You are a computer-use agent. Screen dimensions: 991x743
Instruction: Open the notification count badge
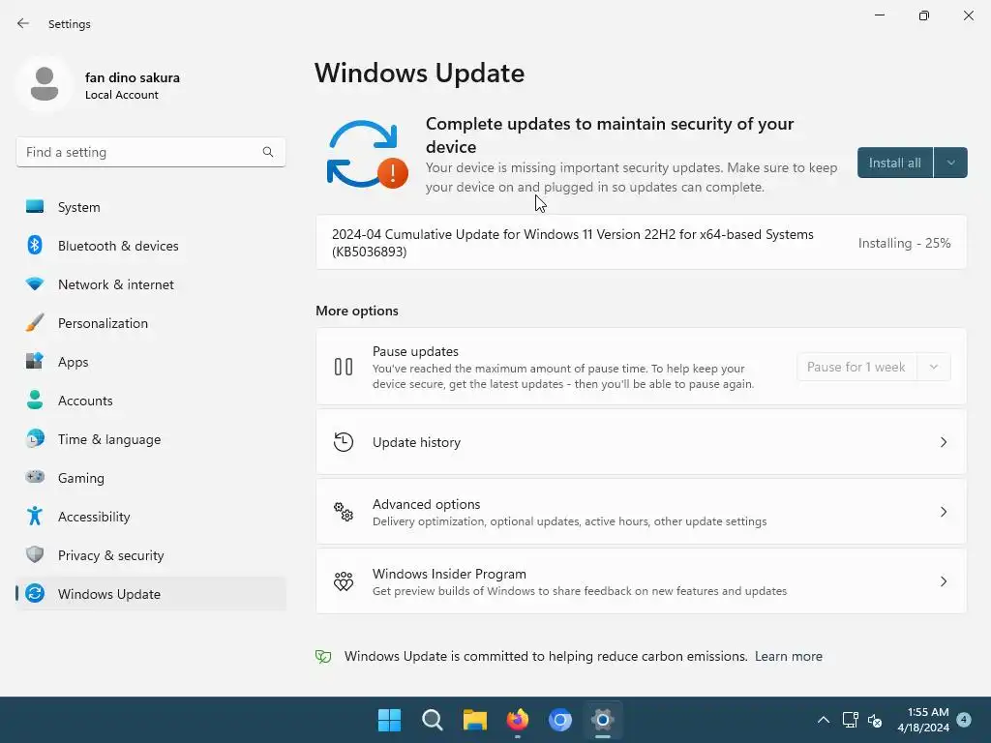tap(964, 719)
